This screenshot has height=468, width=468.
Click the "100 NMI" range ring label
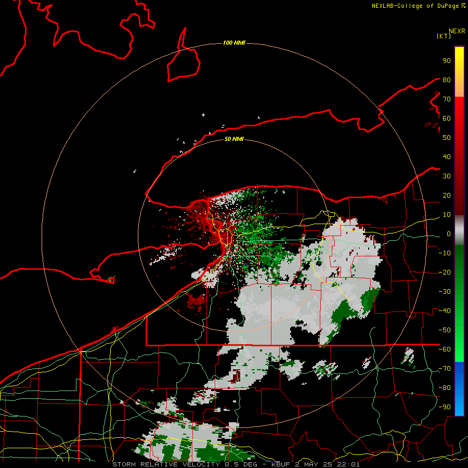point(234,43)
